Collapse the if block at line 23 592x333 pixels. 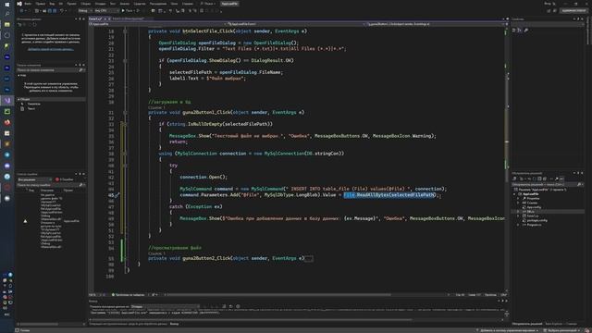pos(125,60)
